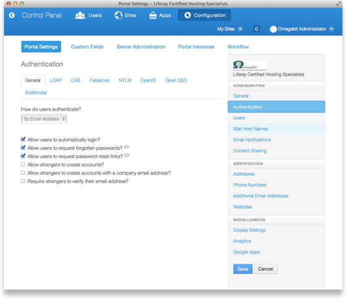
Task: Open the Apps menu label in top navigation
Action: [x=165, y=15]
